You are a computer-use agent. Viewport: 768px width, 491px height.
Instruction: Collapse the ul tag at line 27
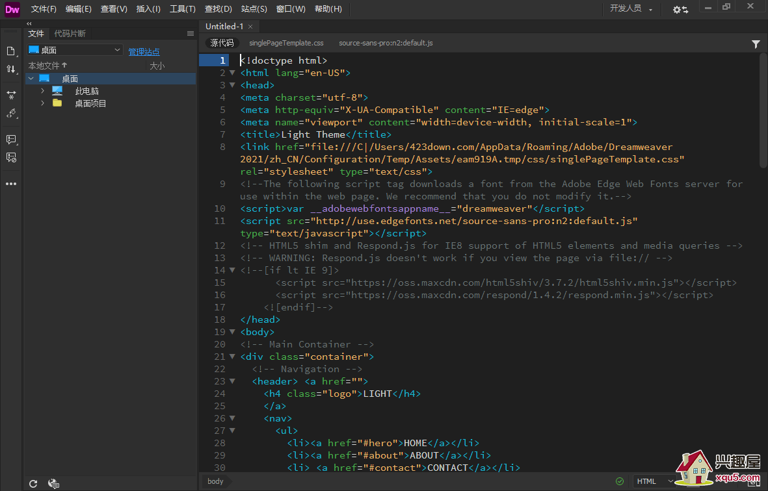[x=232, y=431]
